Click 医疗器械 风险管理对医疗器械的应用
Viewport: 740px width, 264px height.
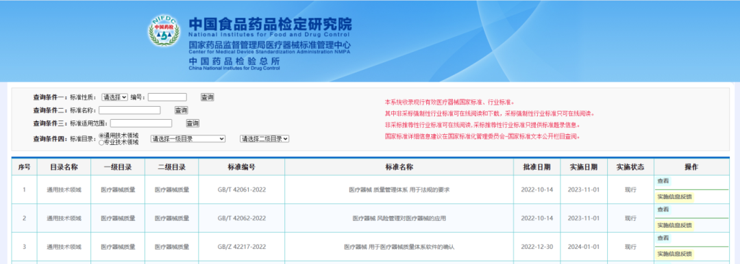399,218
